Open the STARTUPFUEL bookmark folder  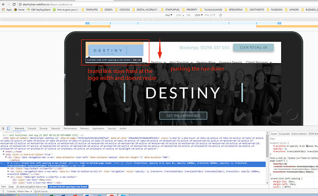click(171, 10)
